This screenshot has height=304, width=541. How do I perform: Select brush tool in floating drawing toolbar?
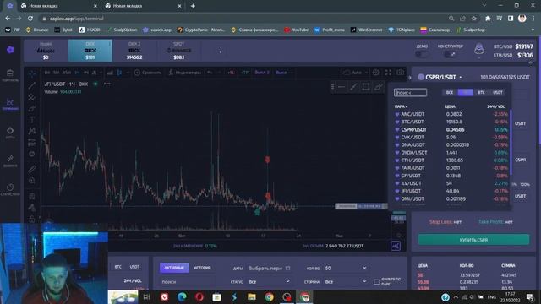379,87
